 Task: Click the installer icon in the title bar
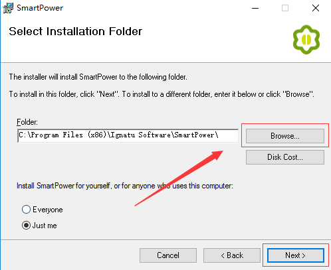click(8, 8)
